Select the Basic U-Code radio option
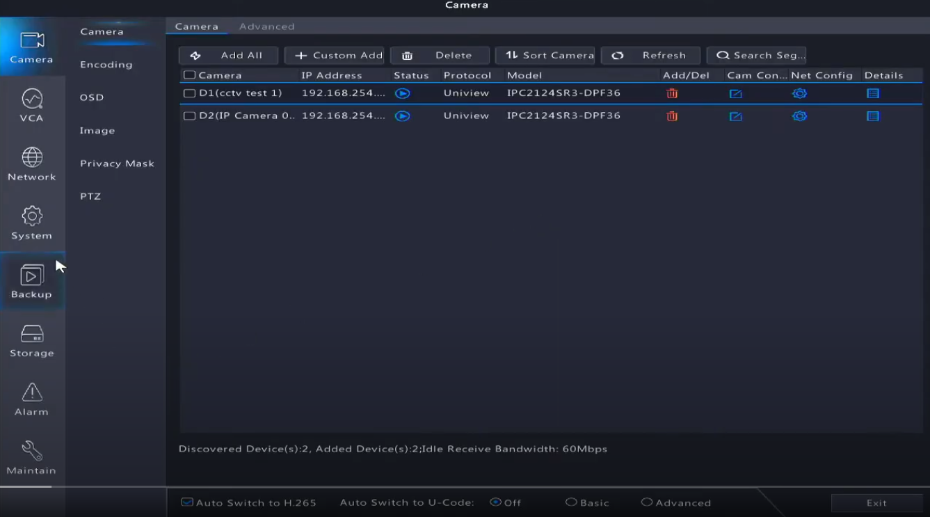Viewport: 930px width, 517px height. [x=571, y=502]
